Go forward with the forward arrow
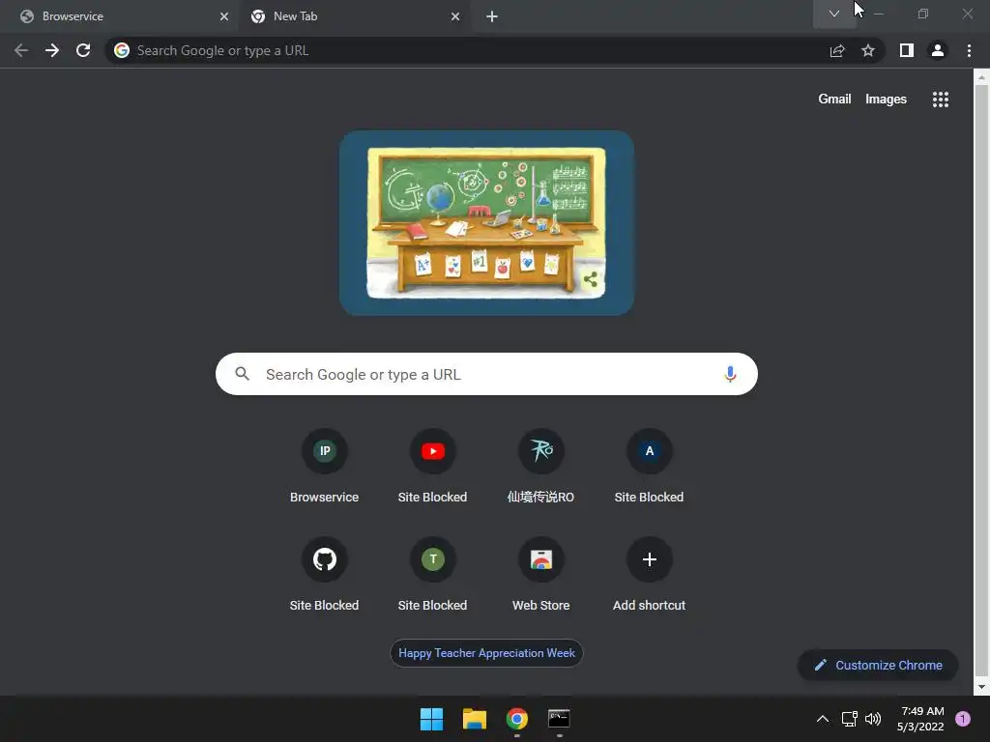 (x=52, y=50)
